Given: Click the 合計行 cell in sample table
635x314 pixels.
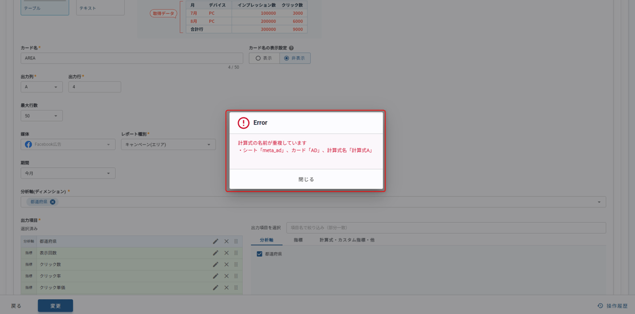Looking at the screenshot, I should tap(209, 29).
